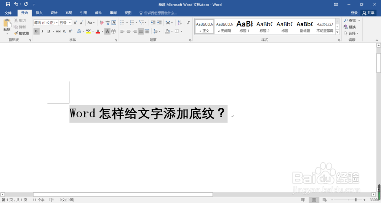The image size is (381, 203).
Task: Clear all formatting with the eraser icon
Action: [102, 22]
